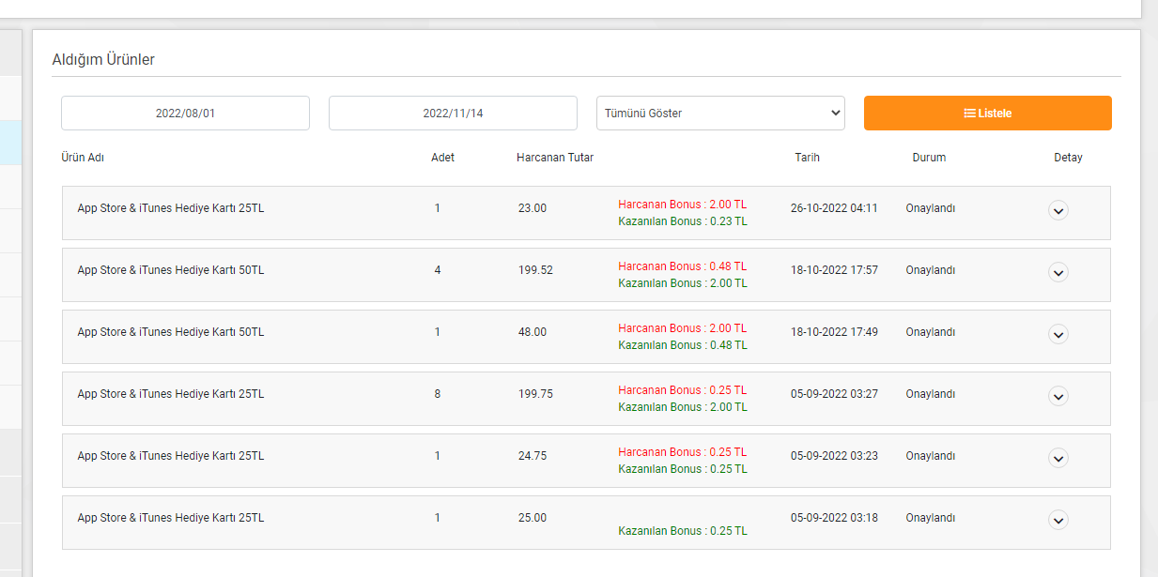
Task: Select product name in the 24.75 amount row
Action: [171, 456]
